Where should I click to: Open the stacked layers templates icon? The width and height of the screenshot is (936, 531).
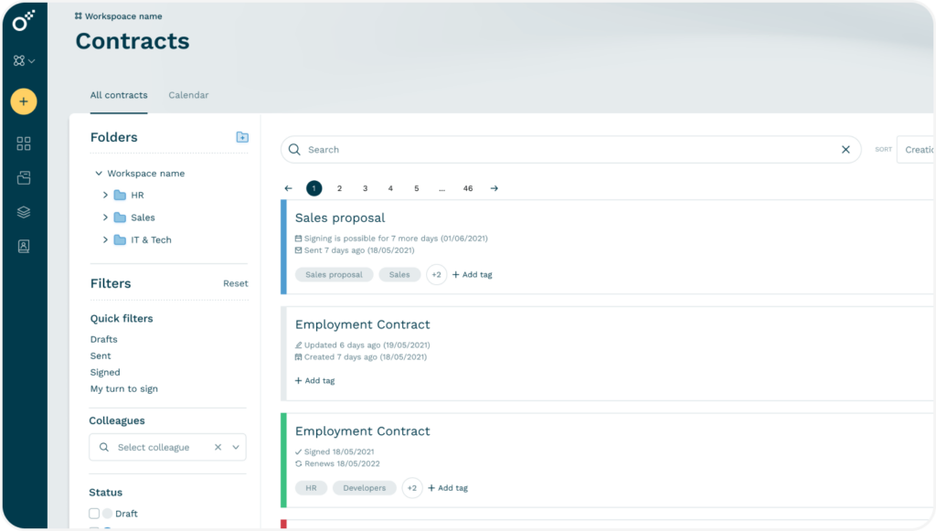point(24,212)
